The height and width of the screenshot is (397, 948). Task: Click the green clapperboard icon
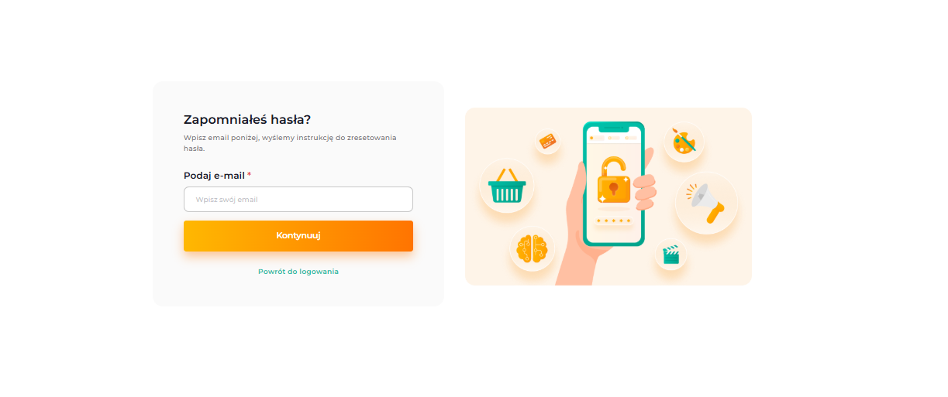[x=671, y=255]
